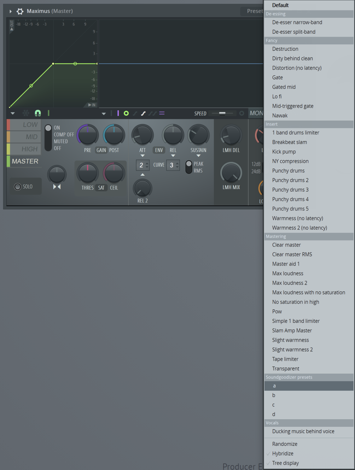Click the green circle smooth point icon
This screenshot has height=470, width=355.
[x=126, y=113]
